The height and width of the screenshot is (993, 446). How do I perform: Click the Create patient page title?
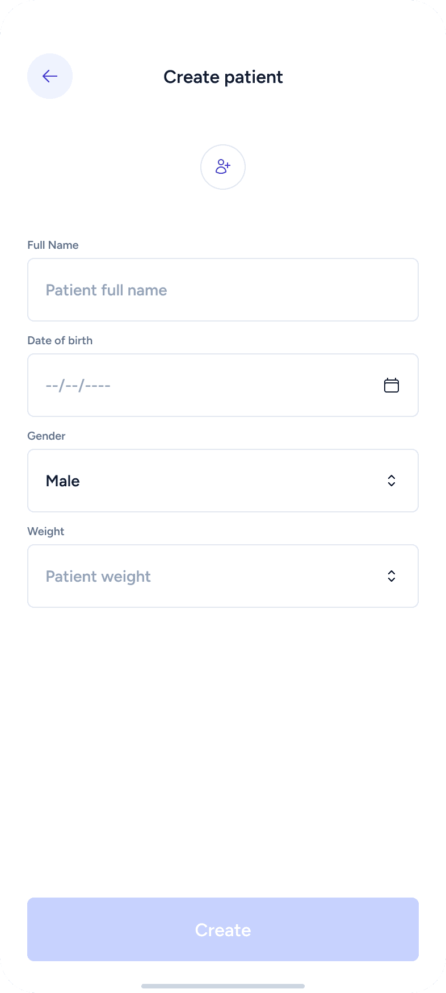click(x=223, y=77)
